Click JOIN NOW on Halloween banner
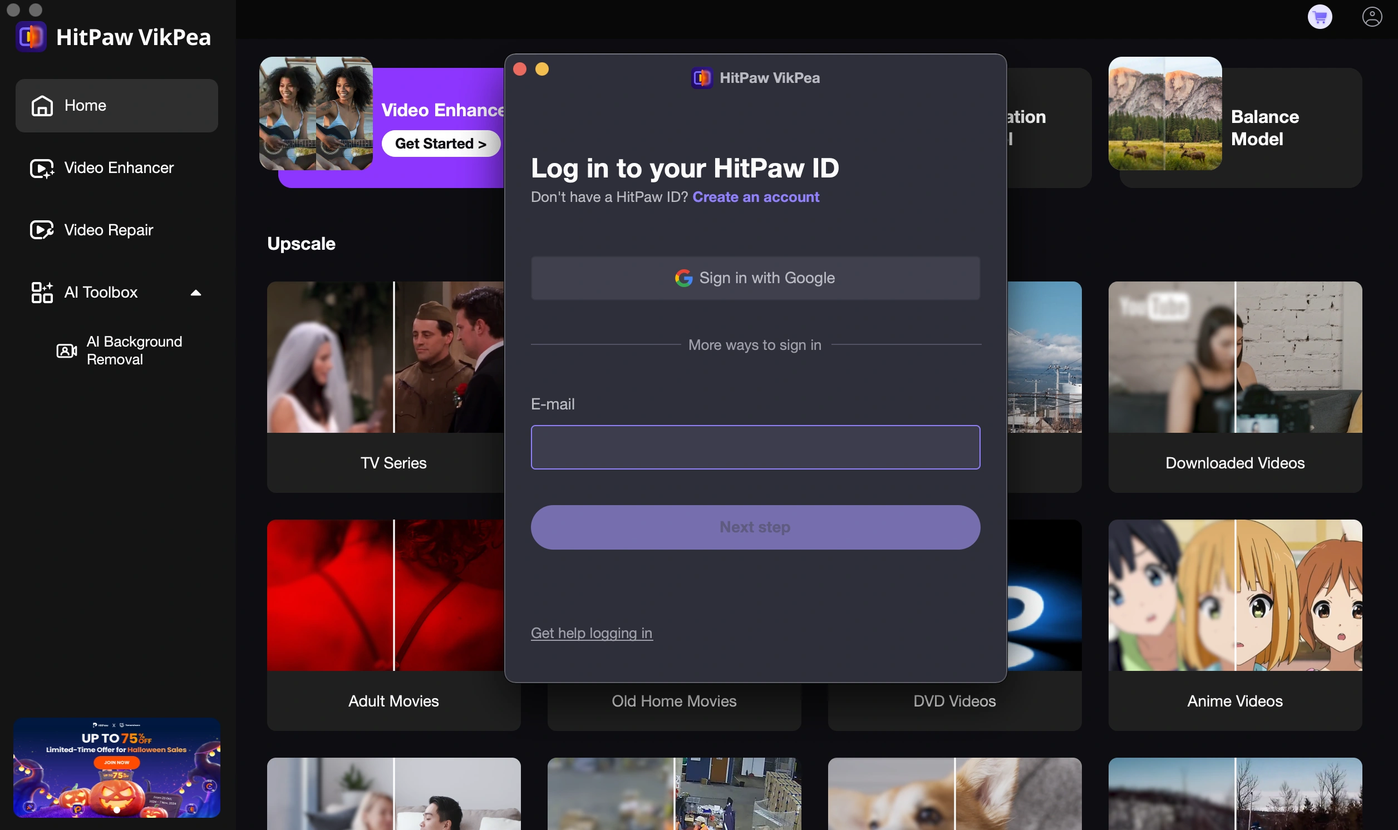 [116, 762]
